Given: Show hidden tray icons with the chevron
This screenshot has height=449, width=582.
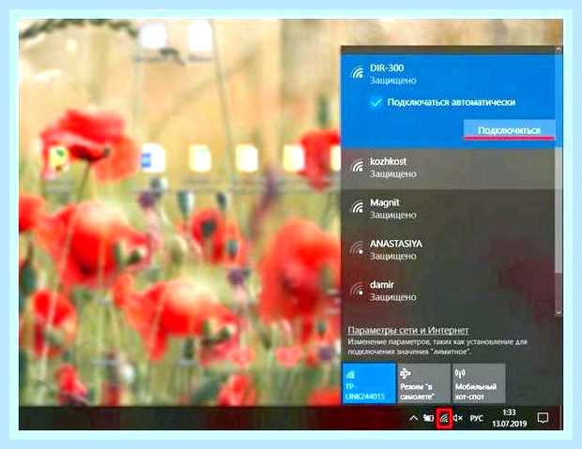Looking at the screenshot, I should tap(413, 418).
